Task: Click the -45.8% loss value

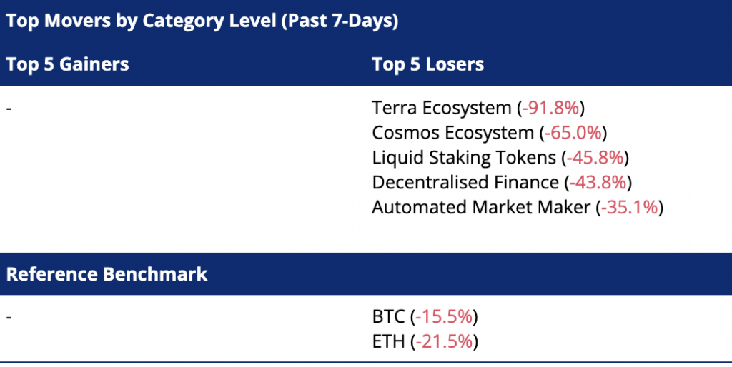Action: 595,158
